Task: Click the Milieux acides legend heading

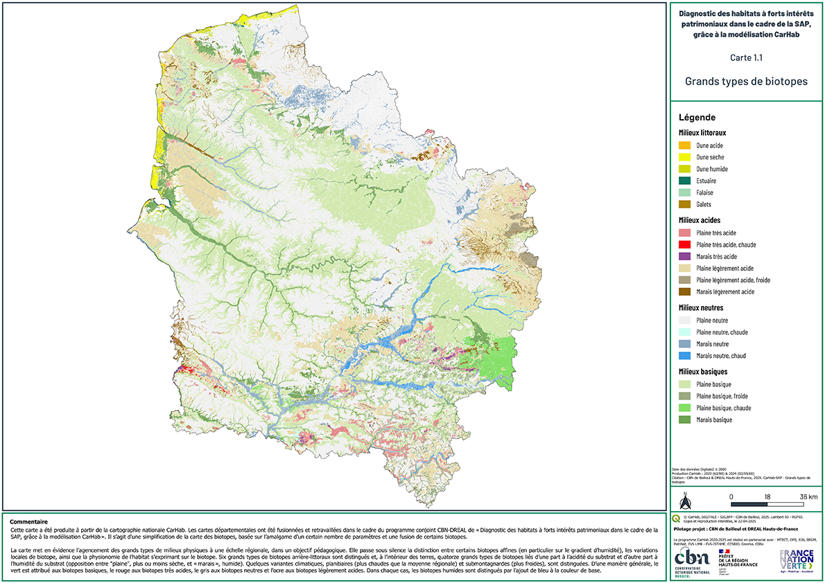Action: 699,219
